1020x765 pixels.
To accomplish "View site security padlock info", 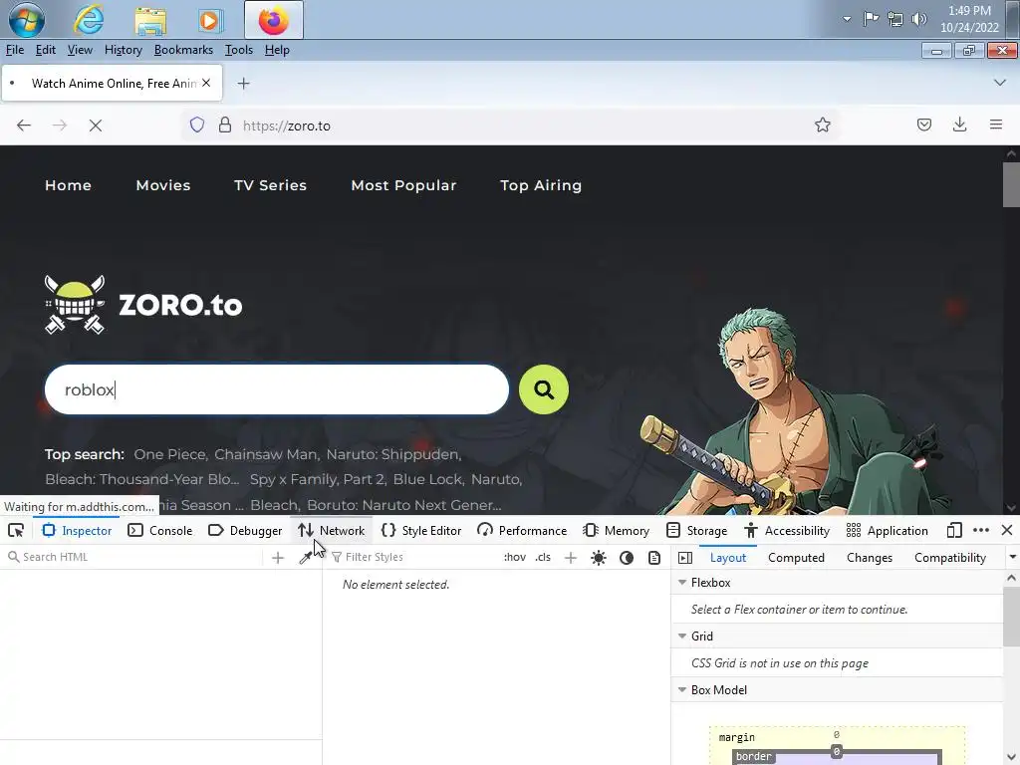I will [225, 125].
